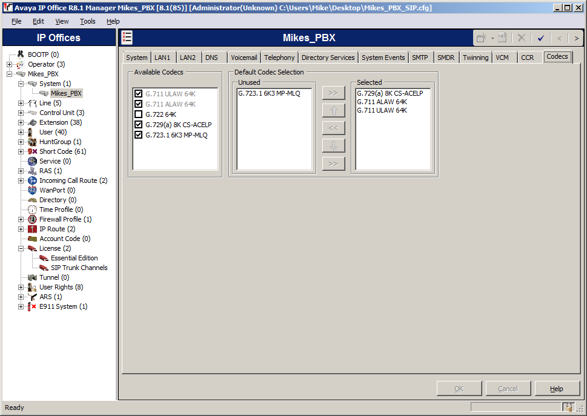Expand the User (40) tree node
The width and height of the screenshot is (587, 416).
21,132
